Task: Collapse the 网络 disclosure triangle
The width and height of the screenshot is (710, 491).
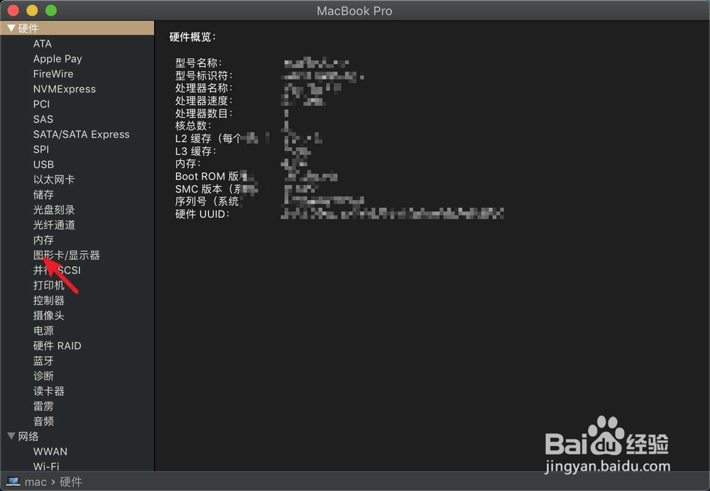Action: click(11, 436)
